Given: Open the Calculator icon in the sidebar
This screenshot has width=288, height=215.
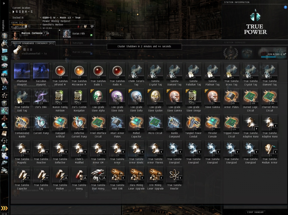Looking at the screenshot, I should (5, 148).
